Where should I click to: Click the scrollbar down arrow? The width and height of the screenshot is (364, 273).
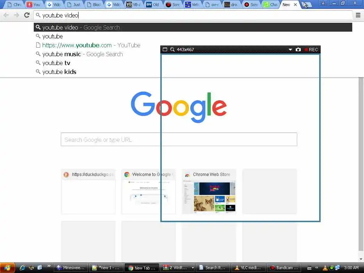click(x=361, y=259)
